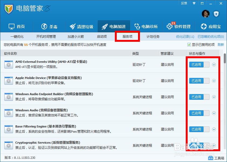The height and width of the screenshot is (162, 227).
Task: Expand options arrow for Apple Mobile Device
Action: point(214,81)
